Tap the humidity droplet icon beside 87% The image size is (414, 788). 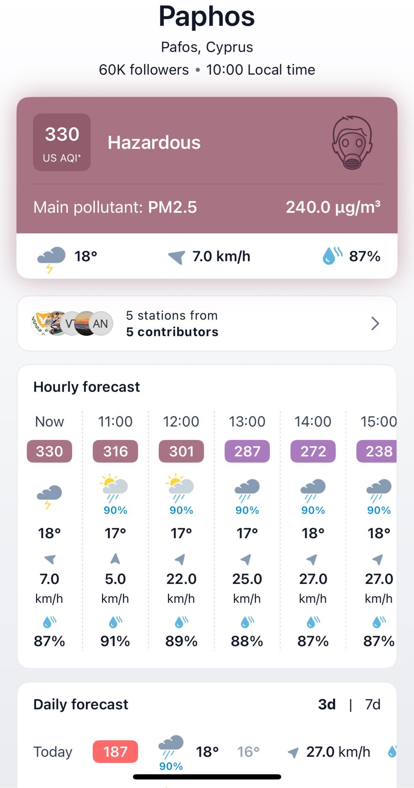(x=332, y=256)
